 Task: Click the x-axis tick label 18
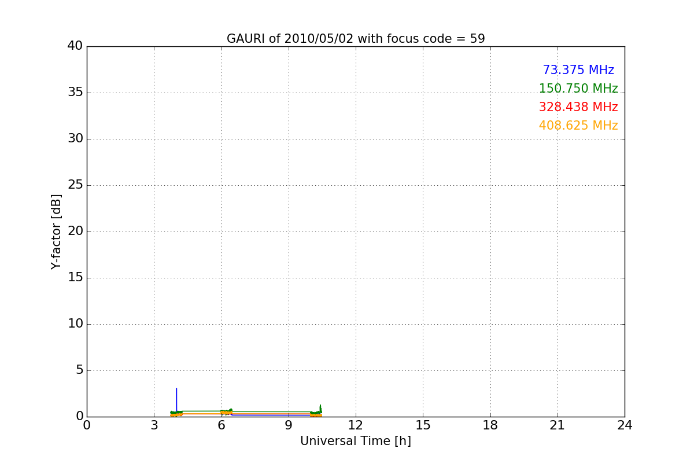point(490,425)
